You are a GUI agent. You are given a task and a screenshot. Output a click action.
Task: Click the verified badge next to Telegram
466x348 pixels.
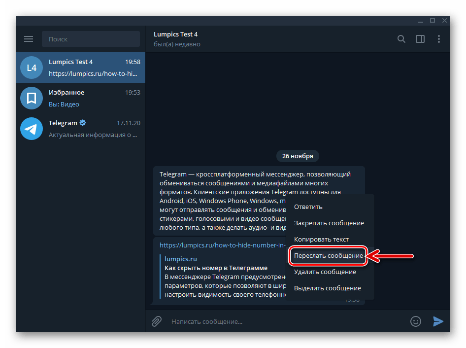82,123
